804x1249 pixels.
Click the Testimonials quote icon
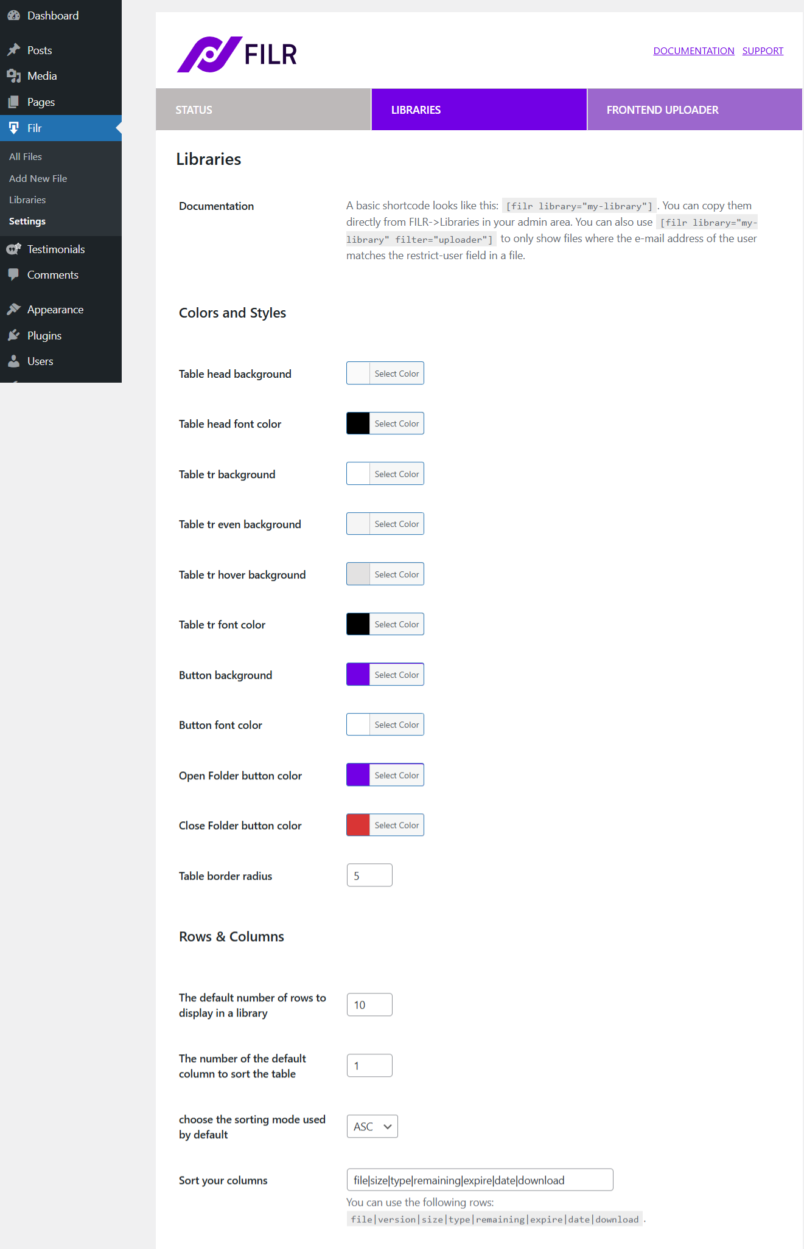(14, 249)
